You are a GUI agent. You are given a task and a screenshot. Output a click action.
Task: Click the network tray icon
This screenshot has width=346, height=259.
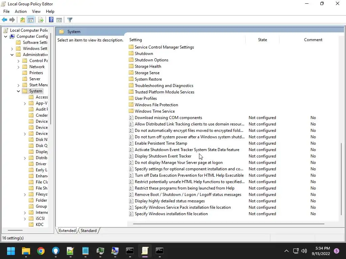(x=296, y=251)
